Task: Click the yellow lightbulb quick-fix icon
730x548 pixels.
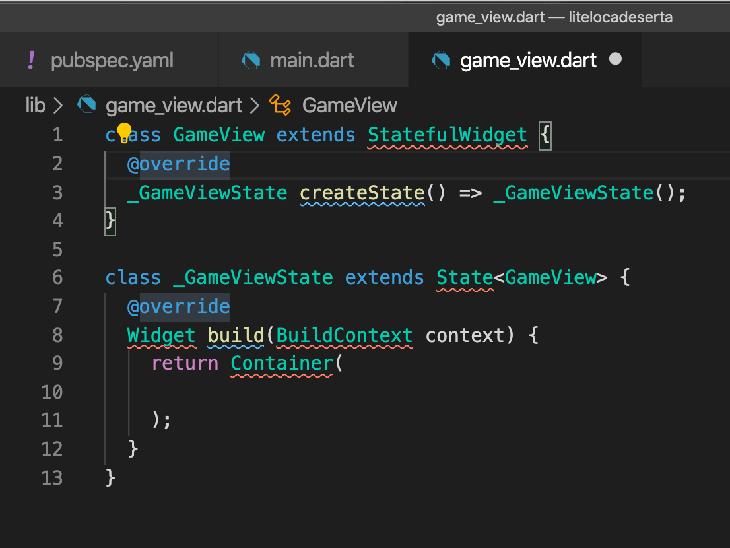Action: point(124,134)
